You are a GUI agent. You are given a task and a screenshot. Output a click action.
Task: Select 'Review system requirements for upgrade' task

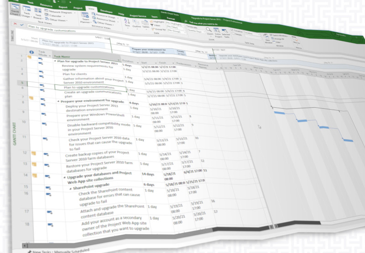pyautogui.click(x=87, y=68)
